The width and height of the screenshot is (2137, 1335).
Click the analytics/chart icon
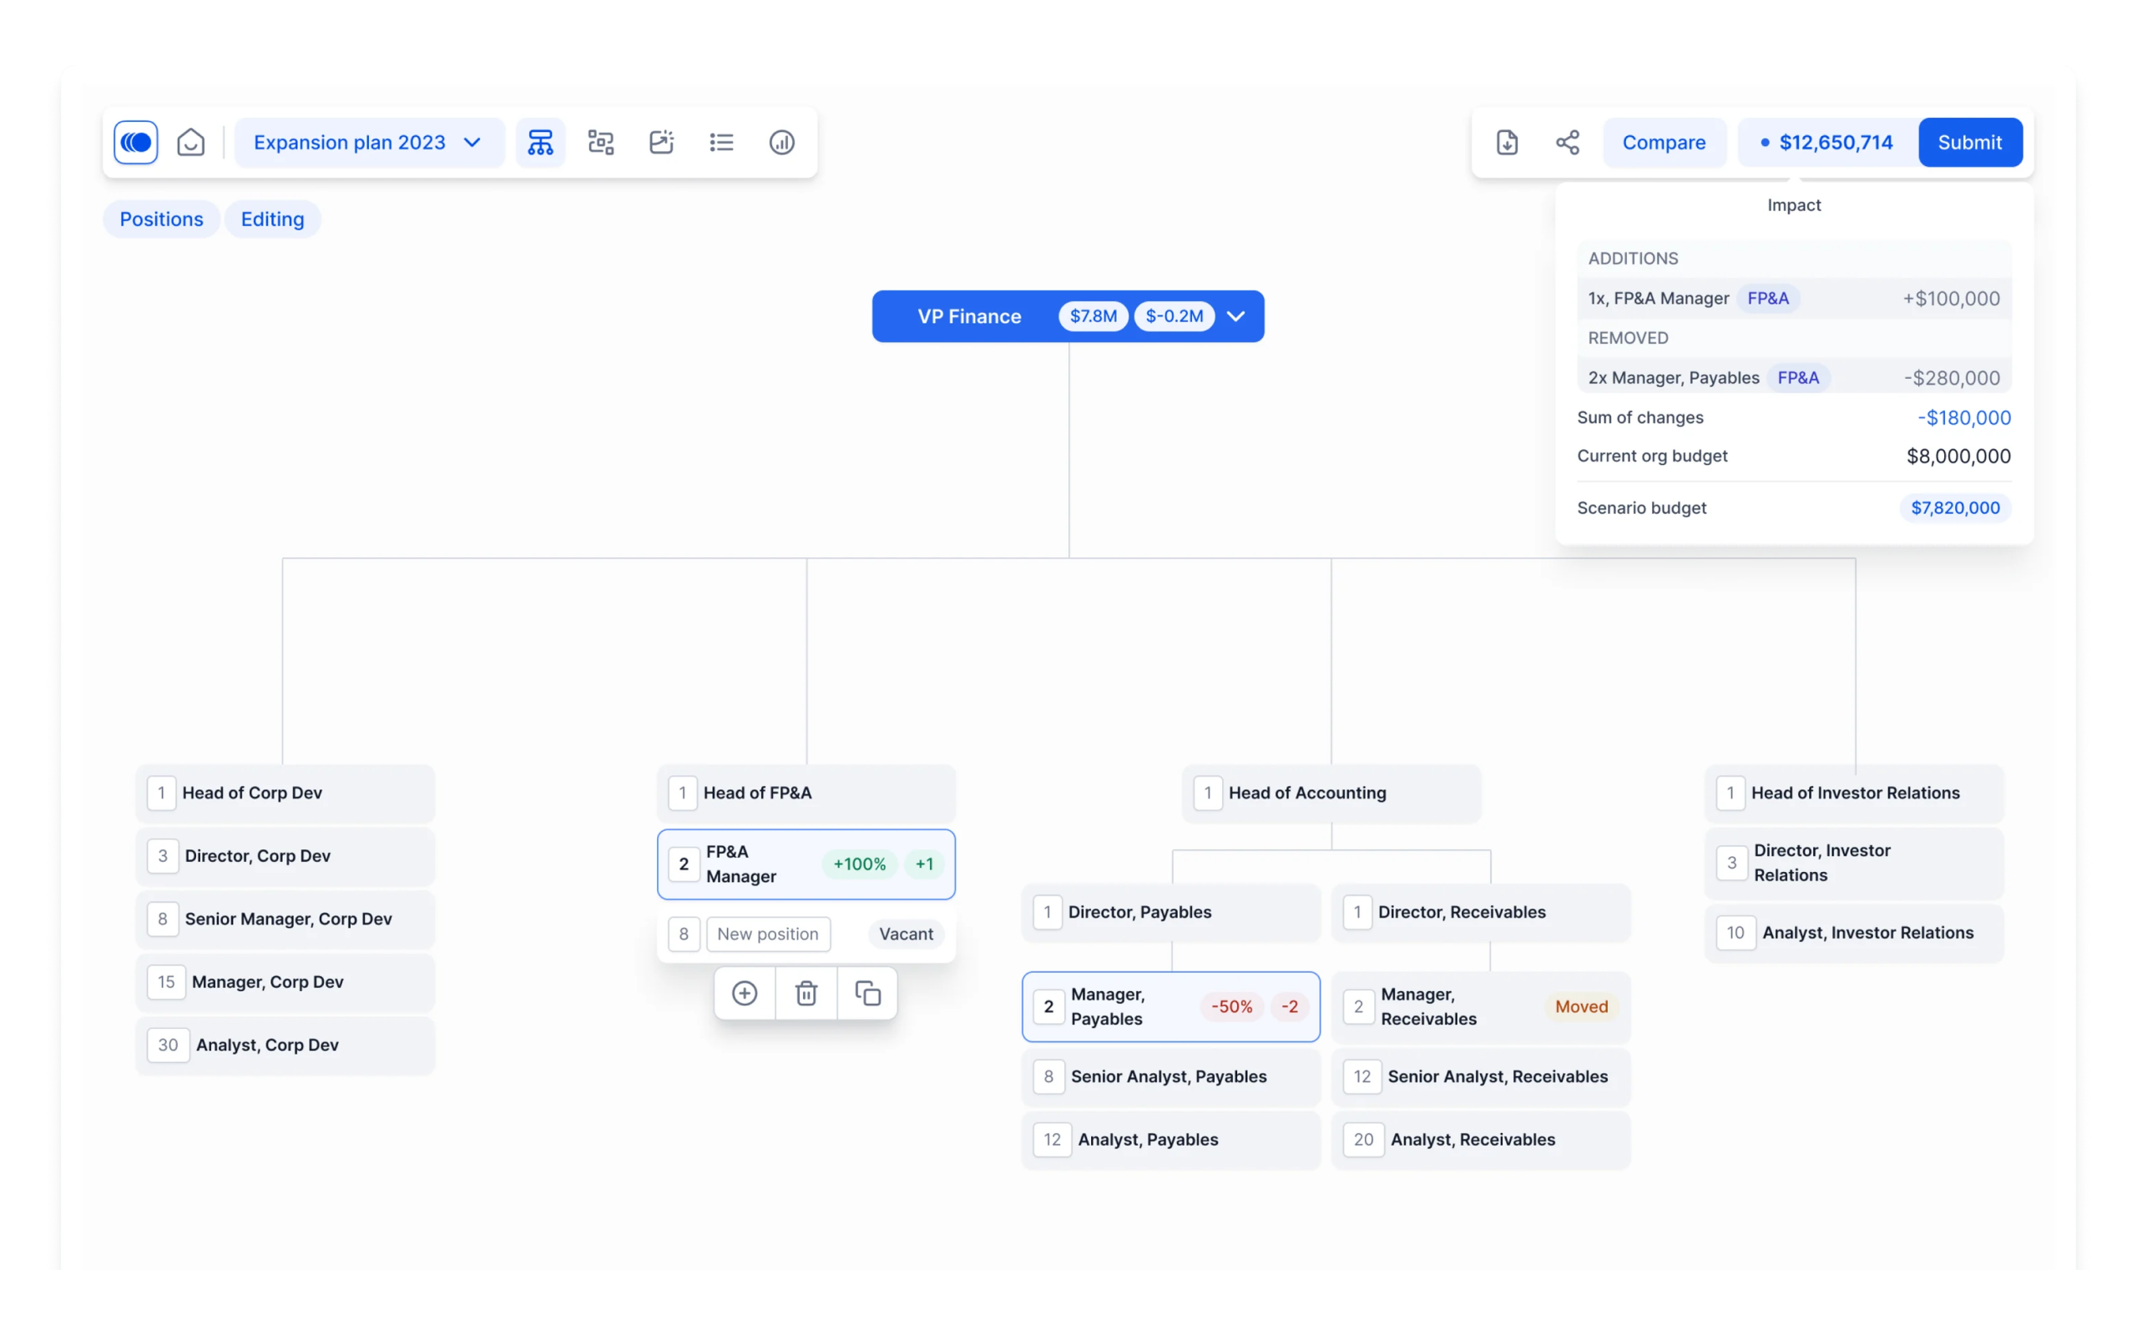point(781,142)
